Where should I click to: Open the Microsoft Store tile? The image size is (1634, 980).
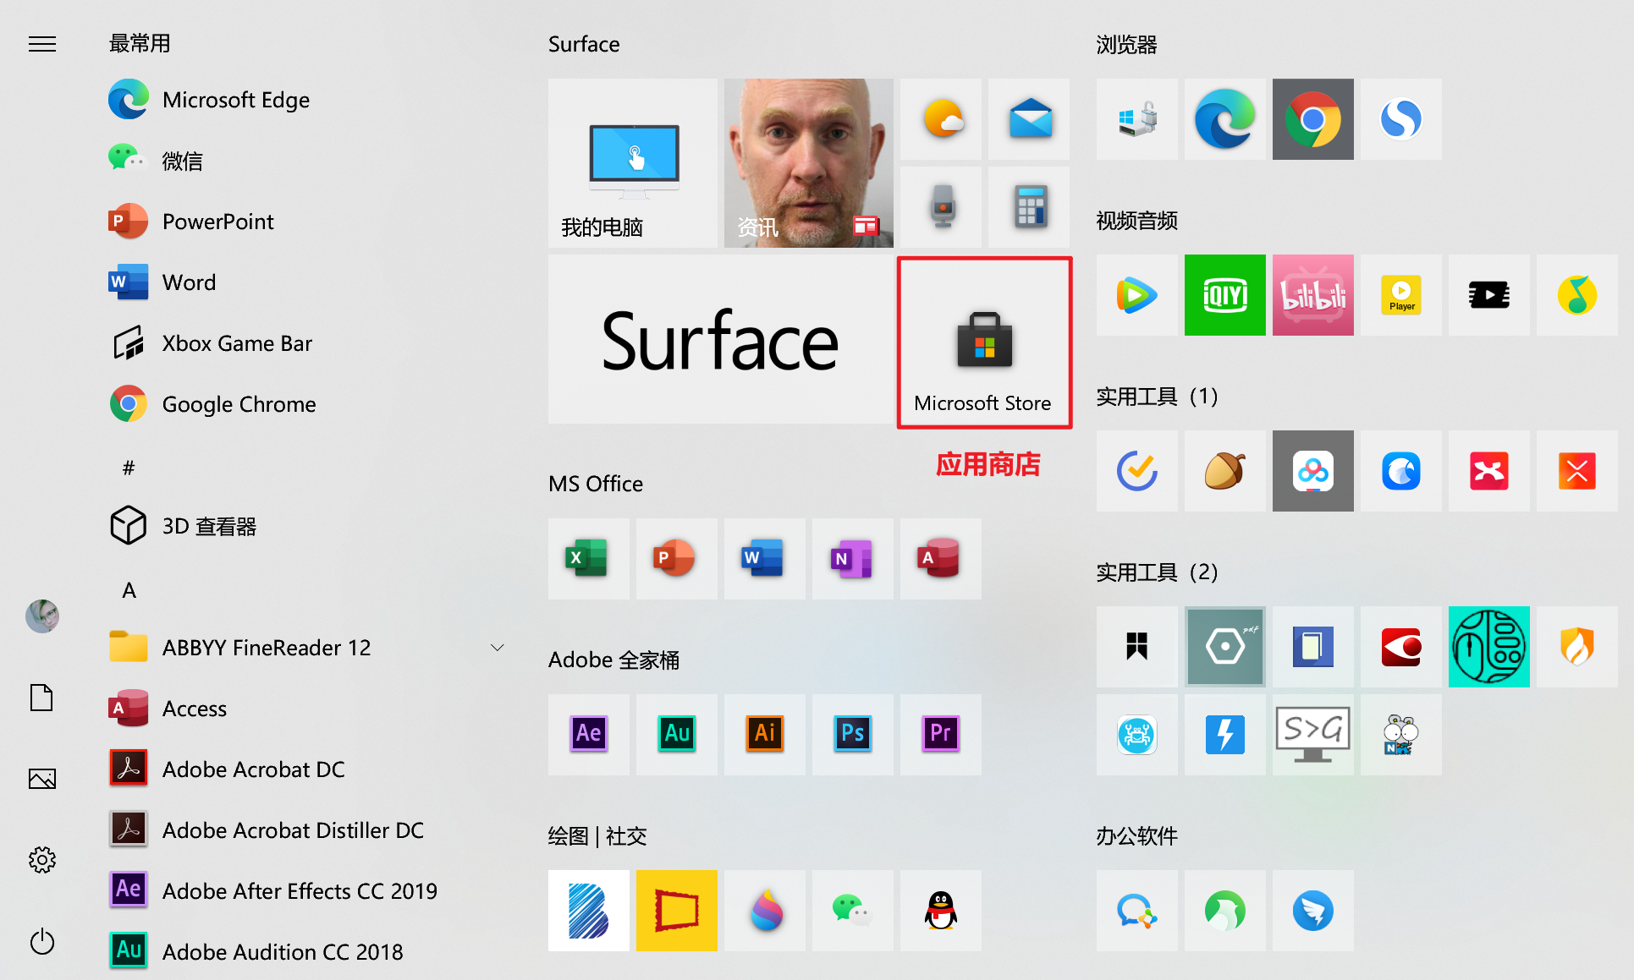pyautogui.click(x=984, y=342)
